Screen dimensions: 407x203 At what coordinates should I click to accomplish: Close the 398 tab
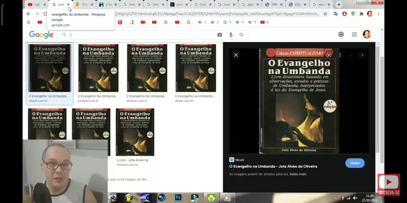tap(282, 4)
